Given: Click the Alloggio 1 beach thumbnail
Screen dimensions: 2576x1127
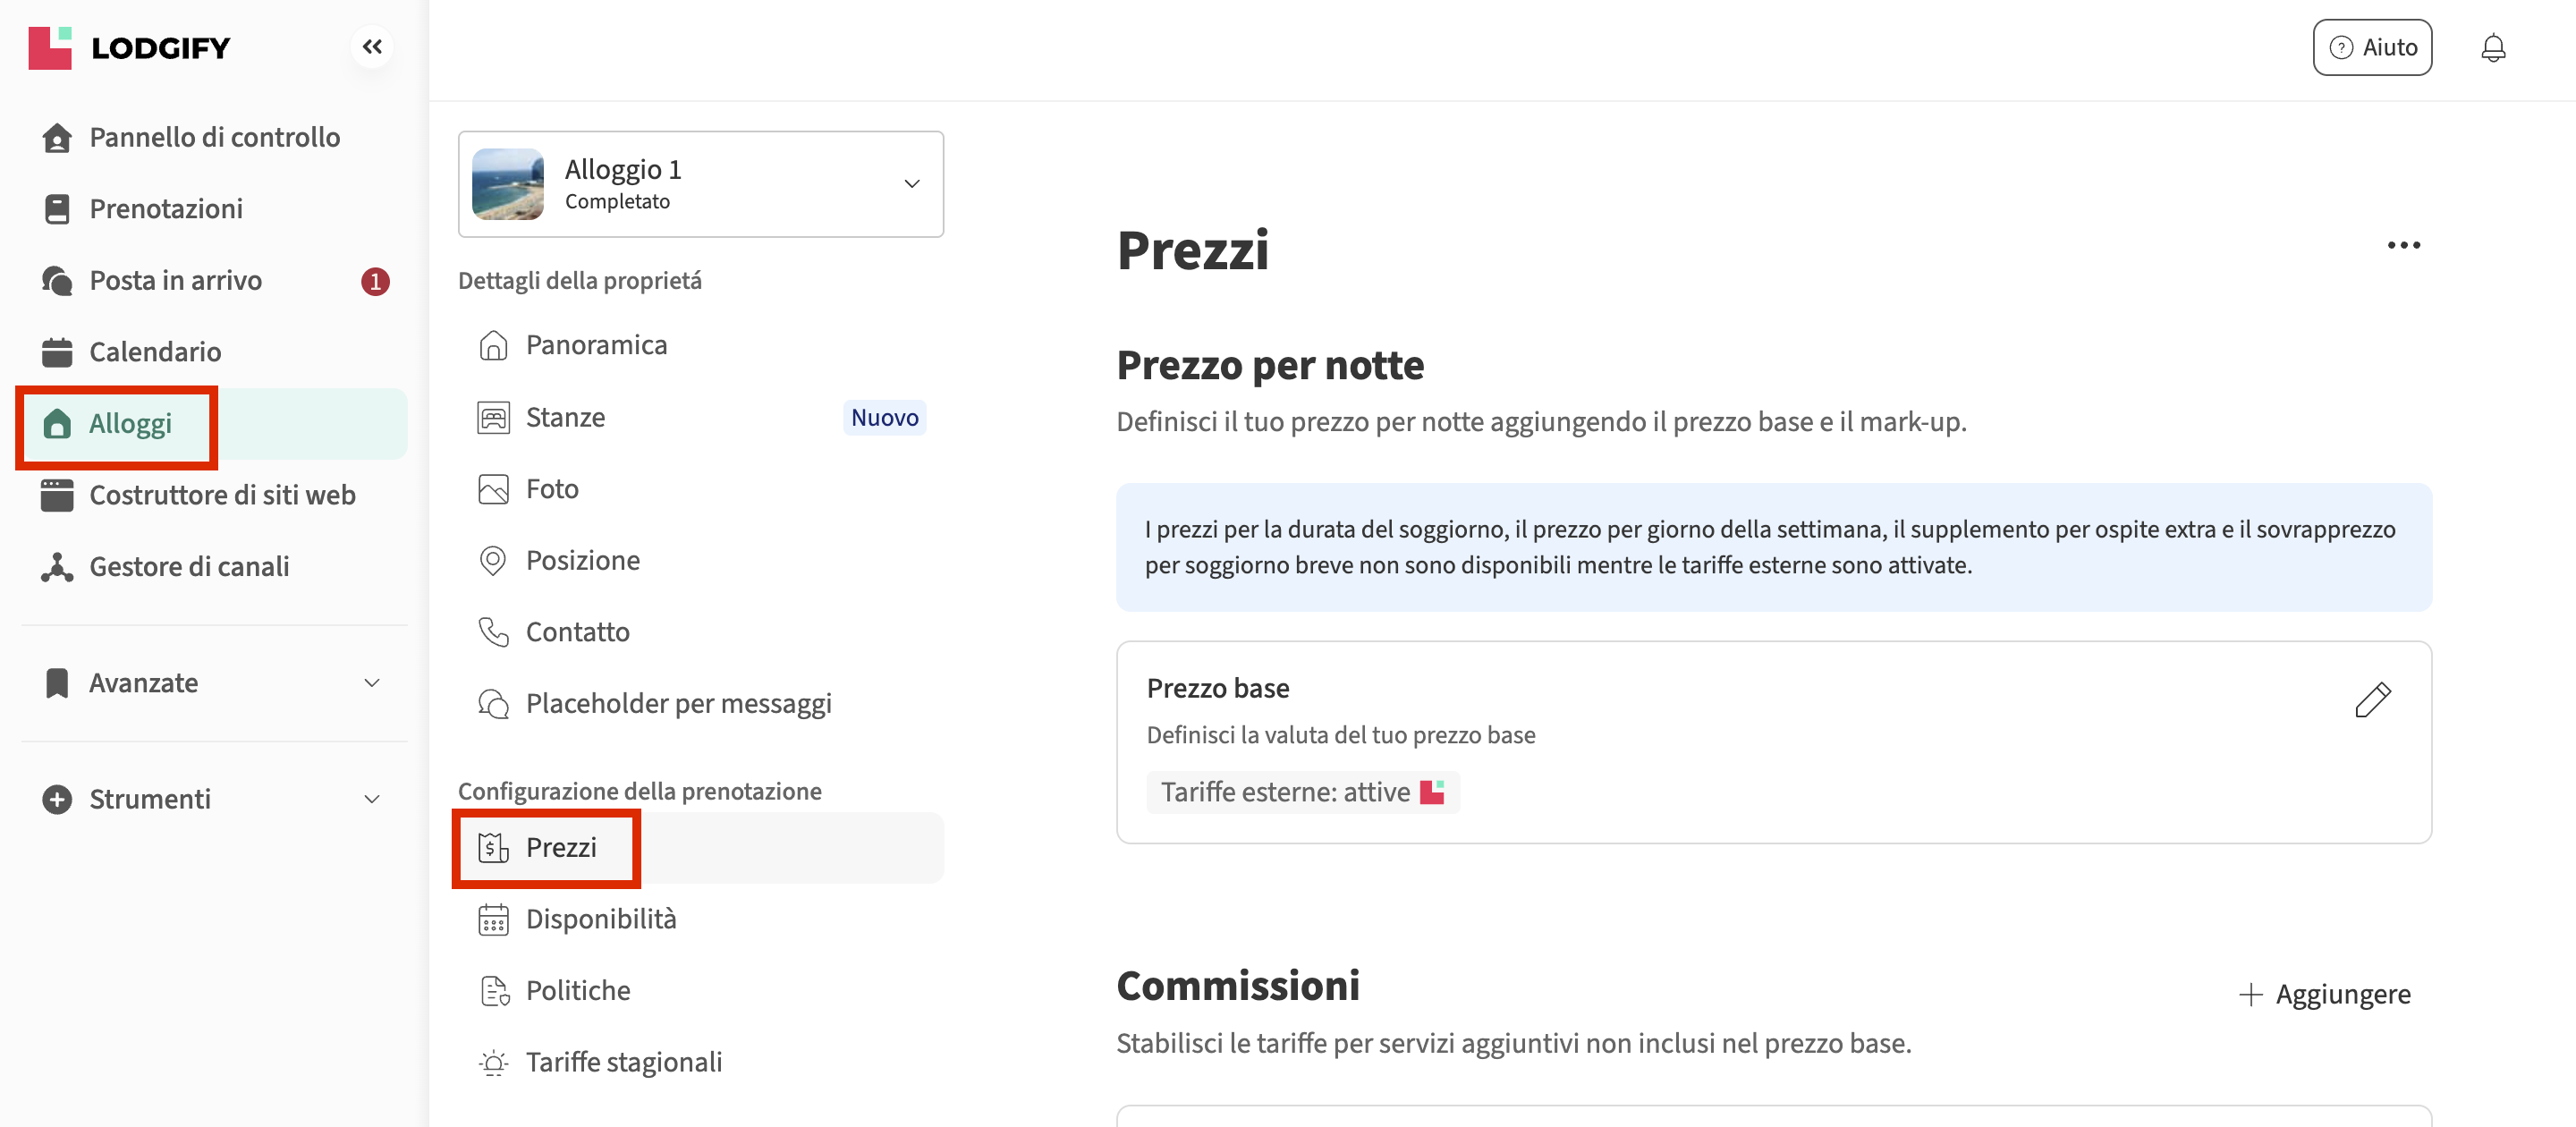Looking at the screenshot, I should click(x=508, y=184).
